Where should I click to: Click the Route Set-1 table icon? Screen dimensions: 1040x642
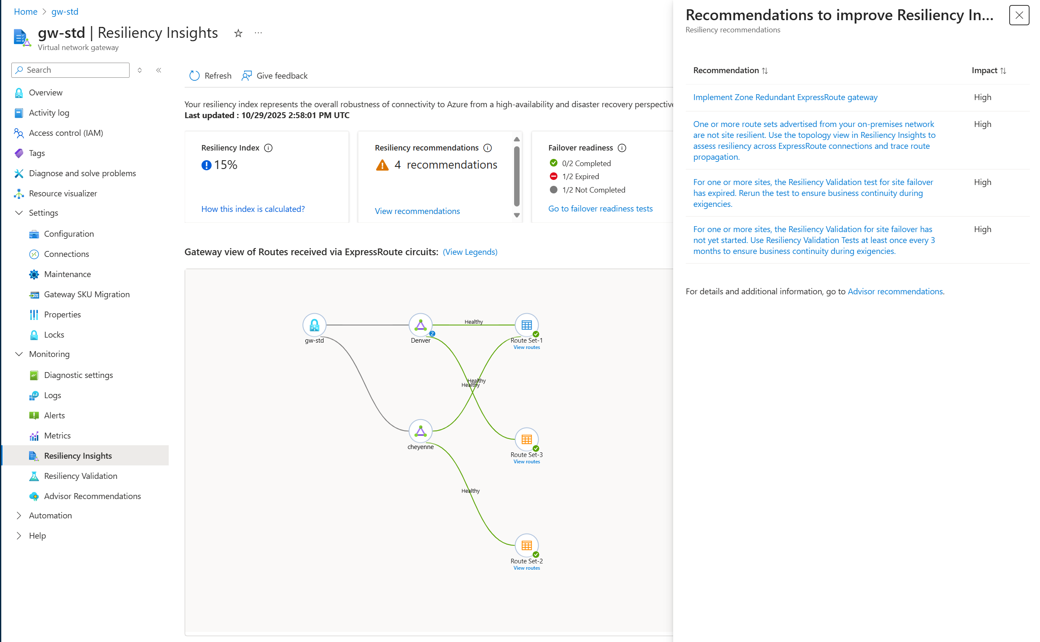click(526, 325)
